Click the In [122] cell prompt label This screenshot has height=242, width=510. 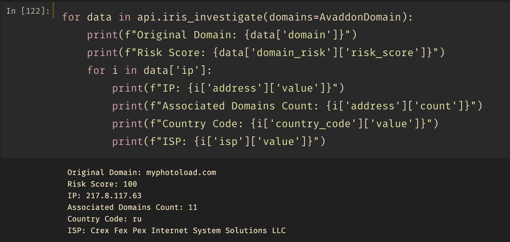pos(28,11)
